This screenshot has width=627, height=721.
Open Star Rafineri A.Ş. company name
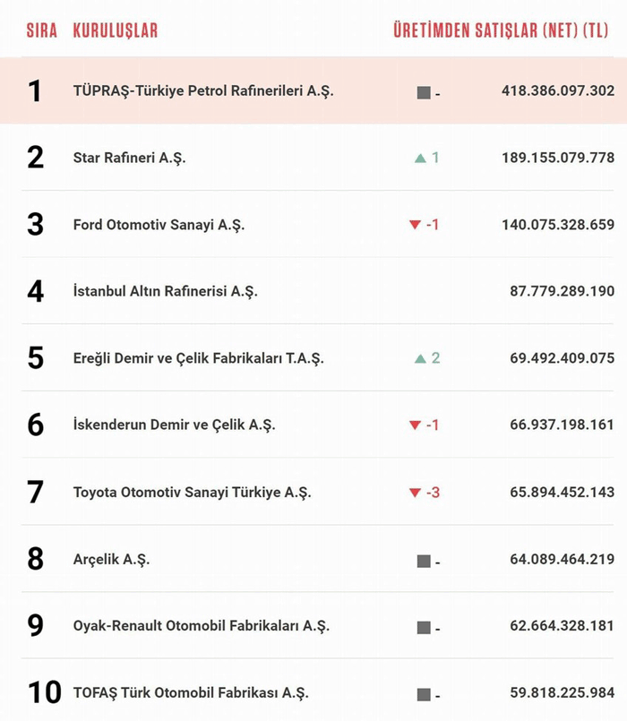(129, 159)
